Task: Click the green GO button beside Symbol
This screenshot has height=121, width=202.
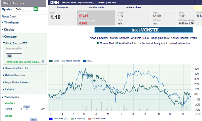Action: (36, 9)
